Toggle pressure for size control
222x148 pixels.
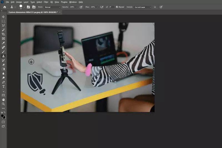click(x=161, y=7)
